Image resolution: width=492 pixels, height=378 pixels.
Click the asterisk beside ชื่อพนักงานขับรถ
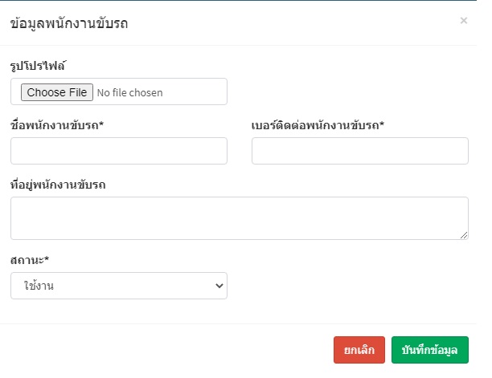(x=101, y=124)
